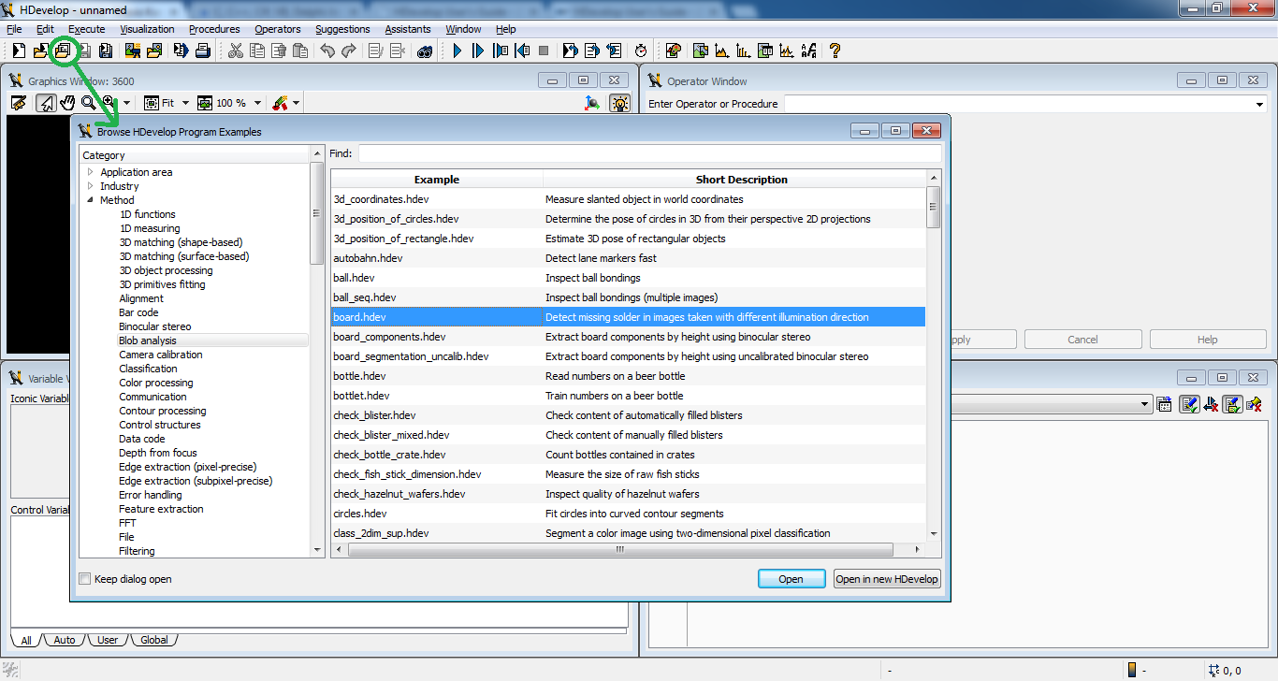Open the draw color tool dropdown arrow
The width and height of the screenshot is (1278, 681).
(x=296, y=103)
